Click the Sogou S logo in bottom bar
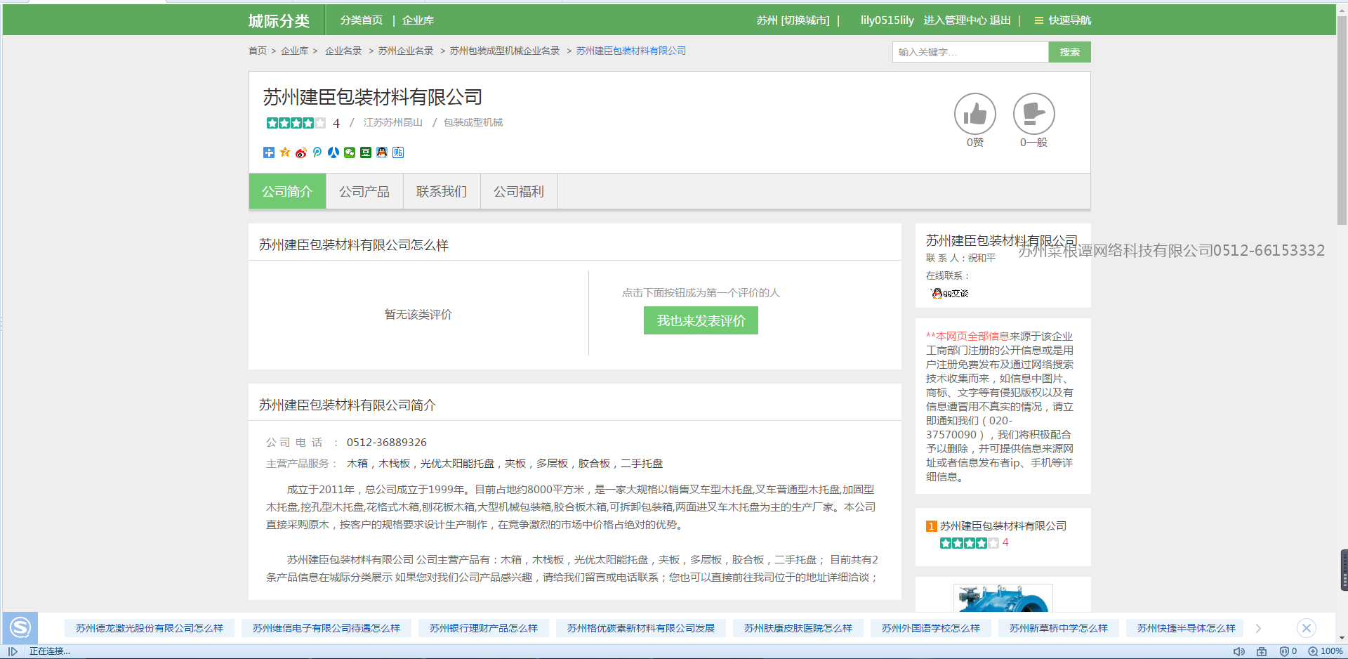This screenshot has height=659, width=1348. click(x=20, y=627)
